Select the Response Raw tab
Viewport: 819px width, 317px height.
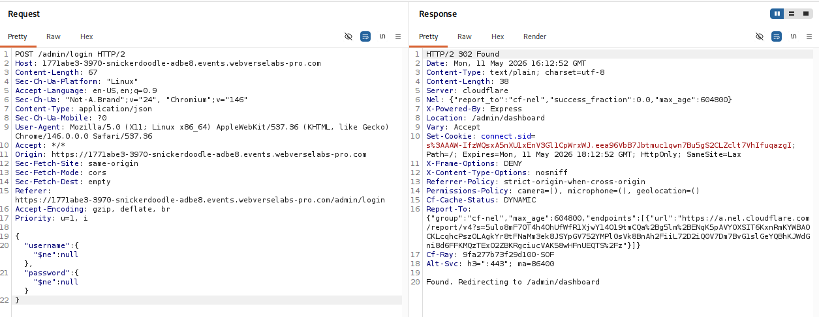pyautogui.click(x=465, y=36)
